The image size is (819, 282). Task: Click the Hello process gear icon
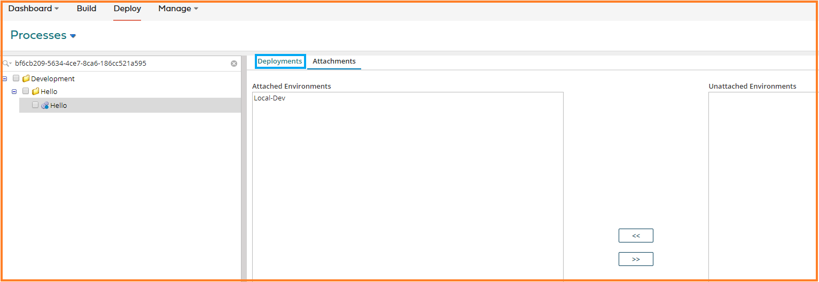[x=45, y=106]
